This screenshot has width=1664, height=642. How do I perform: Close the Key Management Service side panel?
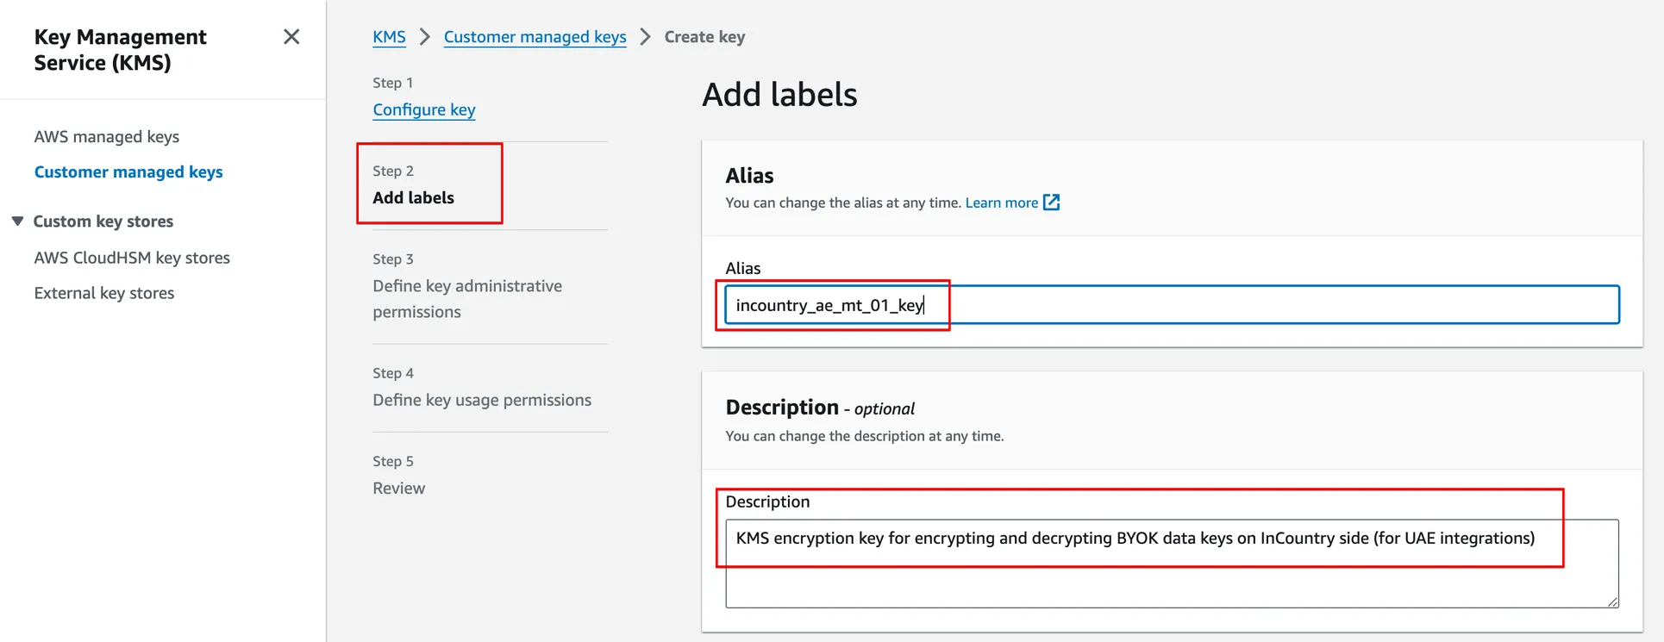pos(291,37)
